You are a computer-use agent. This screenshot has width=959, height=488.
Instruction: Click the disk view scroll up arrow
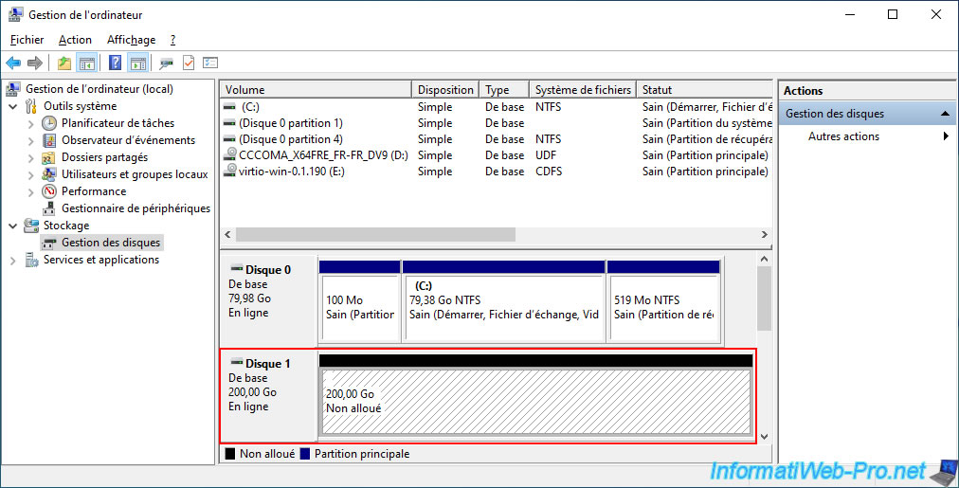764,260
